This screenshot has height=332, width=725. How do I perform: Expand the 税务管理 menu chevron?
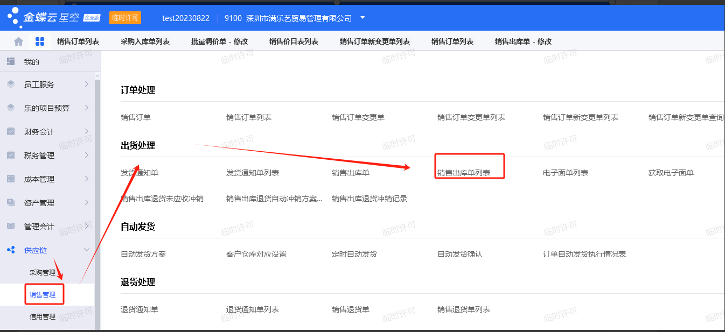coord(86,156)
